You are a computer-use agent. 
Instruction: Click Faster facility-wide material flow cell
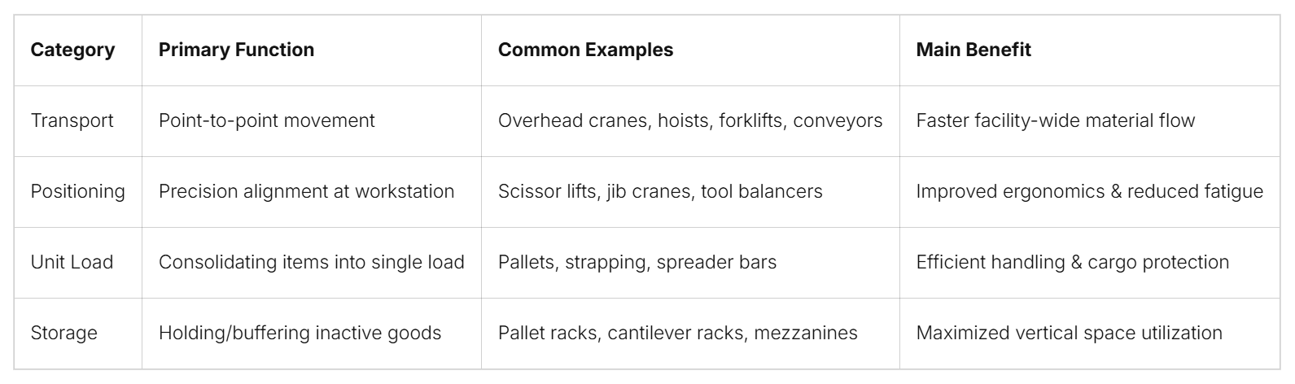coord(1090,121)
